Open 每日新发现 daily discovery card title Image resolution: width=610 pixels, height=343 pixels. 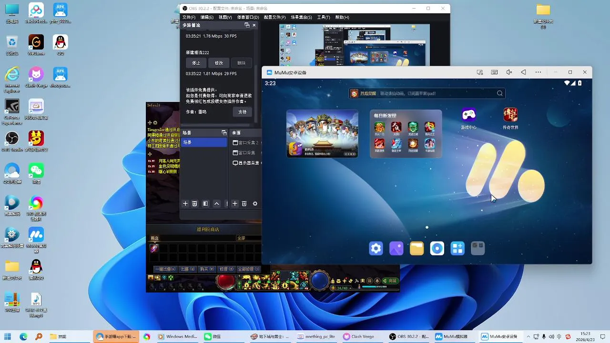tap(385, 116)
